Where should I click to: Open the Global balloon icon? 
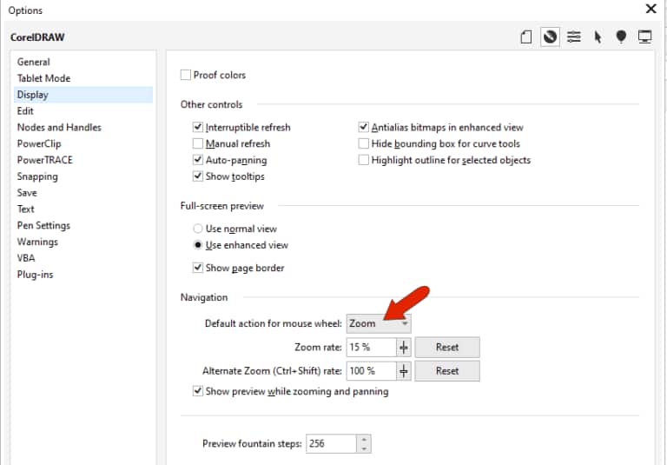click(x=621, y=37)
